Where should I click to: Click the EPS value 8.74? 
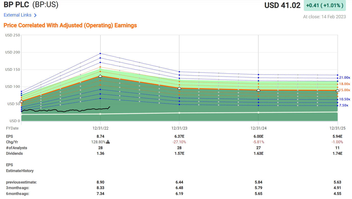point(100,136)
